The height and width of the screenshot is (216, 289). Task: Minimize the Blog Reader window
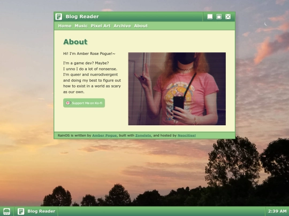[210, 17]
